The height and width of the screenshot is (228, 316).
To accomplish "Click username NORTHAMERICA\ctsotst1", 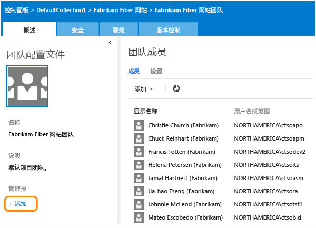I will point(268,204).
